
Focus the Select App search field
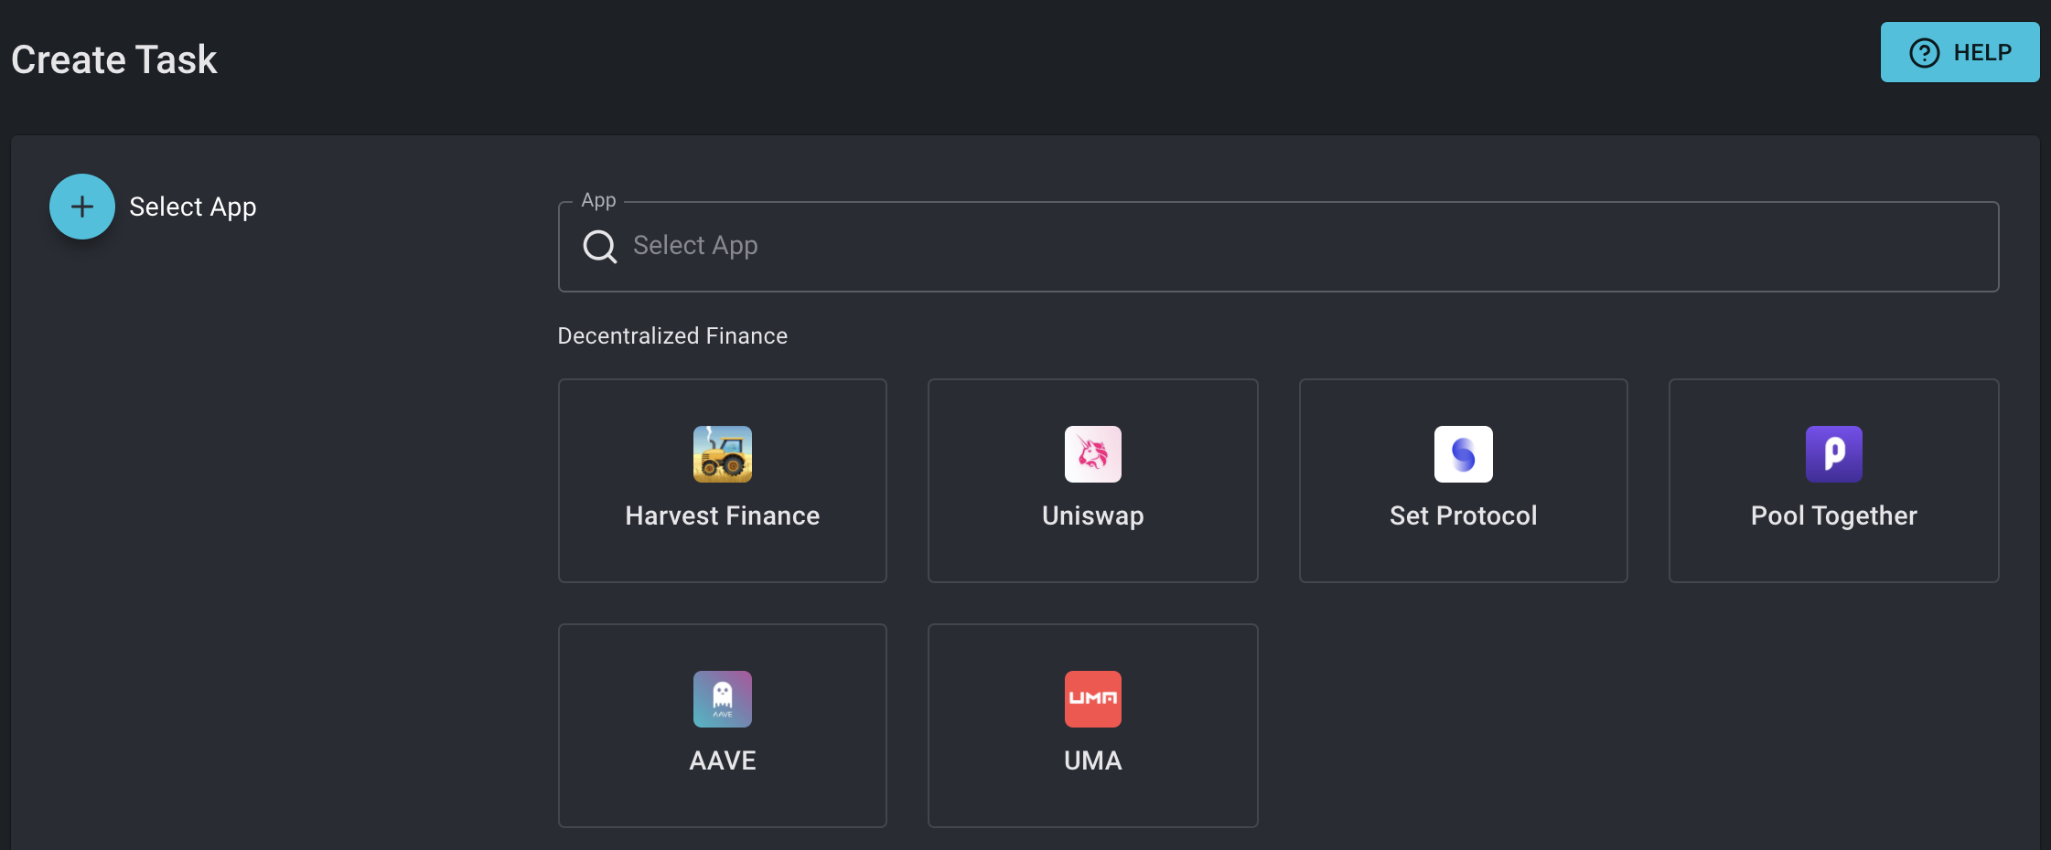[x=1278, y=247]
